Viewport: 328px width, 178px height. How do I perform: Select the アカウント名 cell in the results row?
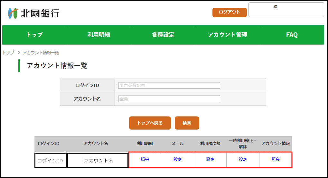98,160
